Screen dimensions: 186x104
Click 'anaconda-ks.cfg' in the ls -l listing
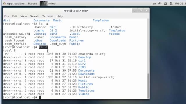click(x=92, y=54)
